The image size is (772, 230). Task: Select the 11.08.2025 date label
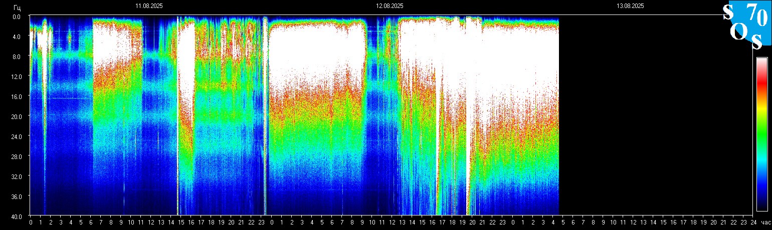pos(149,6)
